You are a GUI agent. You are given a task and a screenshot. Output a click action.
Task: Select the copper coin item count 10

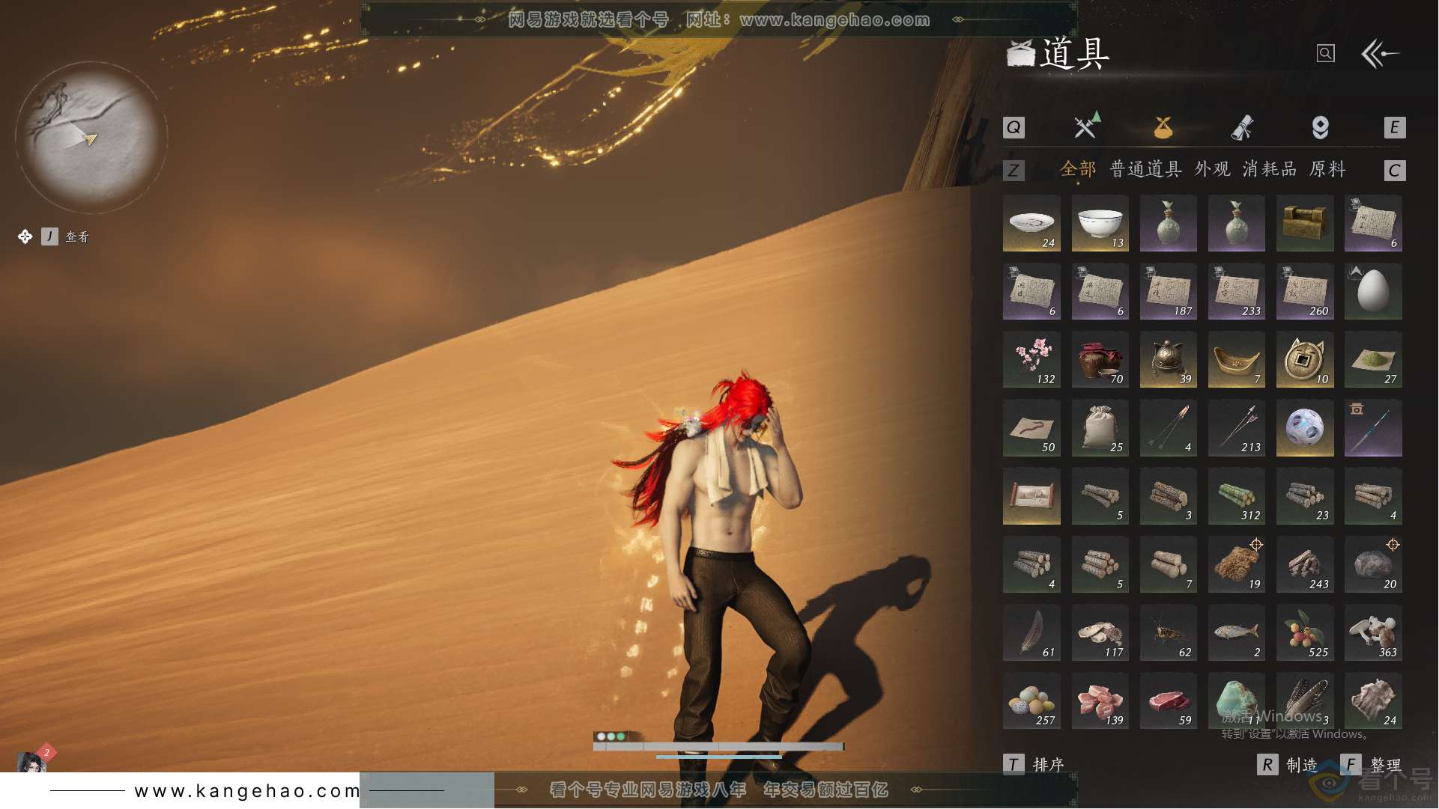1305,359
